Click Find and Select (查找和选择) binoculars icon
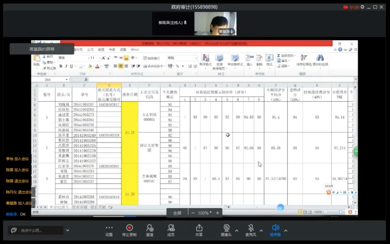390x244 pixels. click(320, 60)
